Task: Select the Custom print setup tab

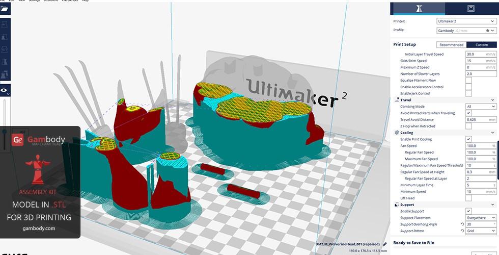Action: pos(481,45)
